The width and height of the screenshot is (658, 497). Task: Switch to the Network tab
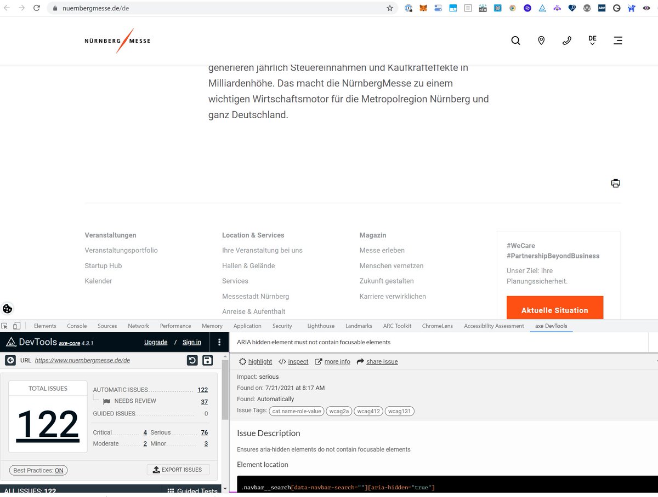(139, 326)
